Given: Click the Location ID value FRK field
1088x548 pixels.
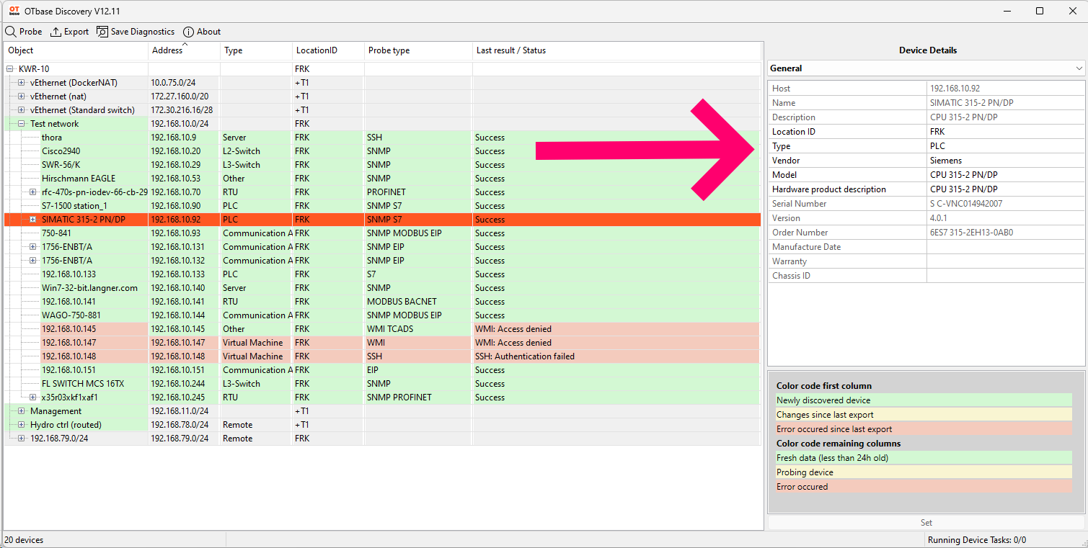Looking at the screenshot, I should (x=1006, y=132).
